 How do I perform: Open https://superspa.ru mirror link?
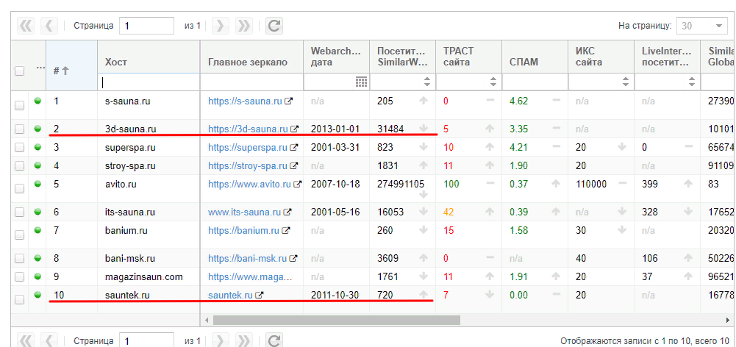click(x=247, y=148)
